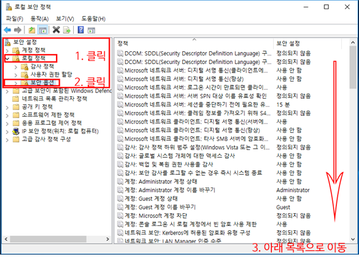
Task: Click the icon beside 감사: 백업 및 복원 권한 사용을 감사
Action: (x=120, y=164)
